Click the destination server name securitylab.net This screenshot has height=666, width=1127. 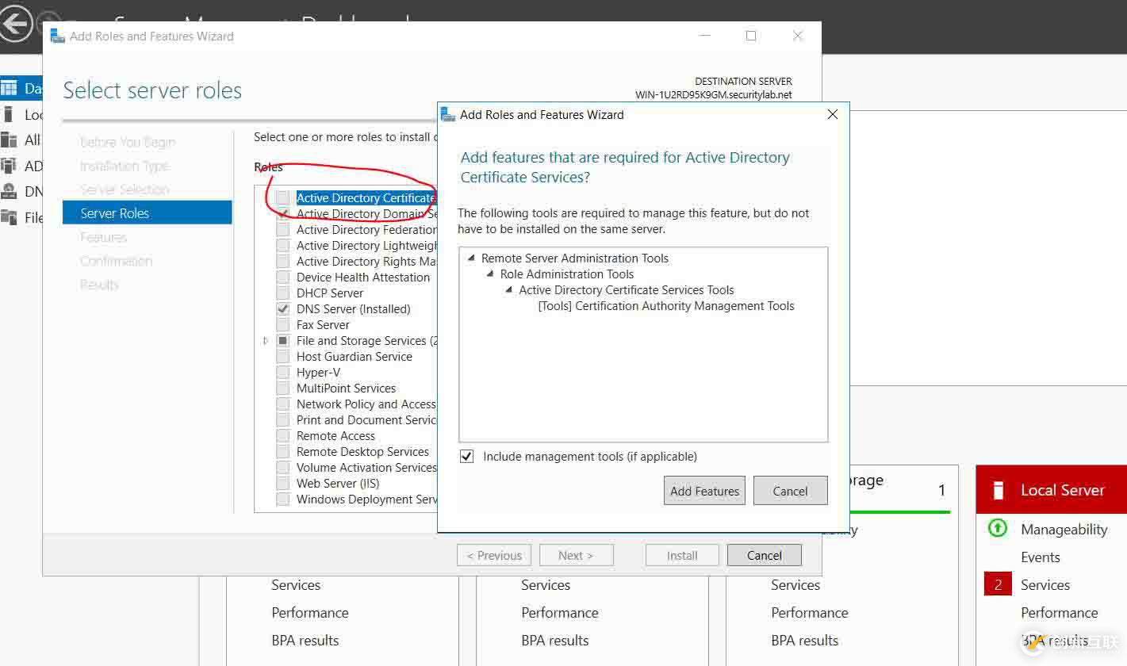coord(714,95)
